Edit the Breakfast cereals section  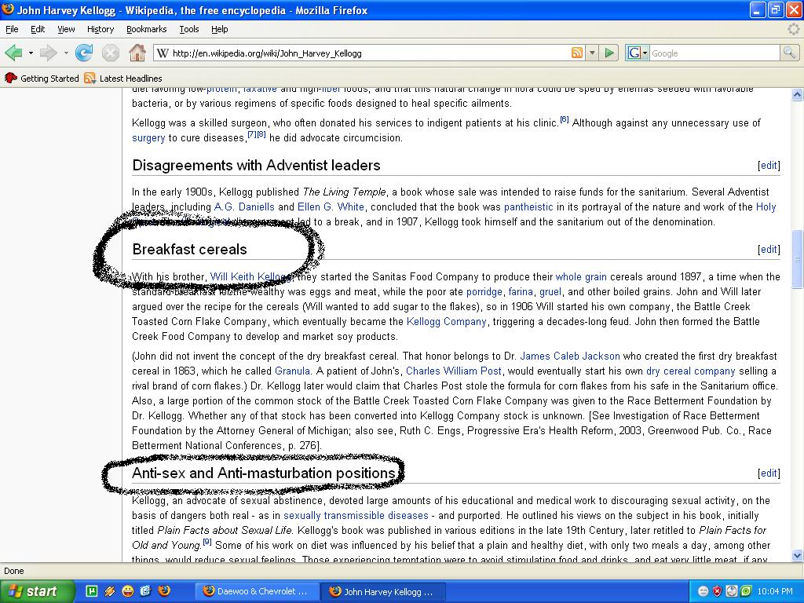[769, 249]
